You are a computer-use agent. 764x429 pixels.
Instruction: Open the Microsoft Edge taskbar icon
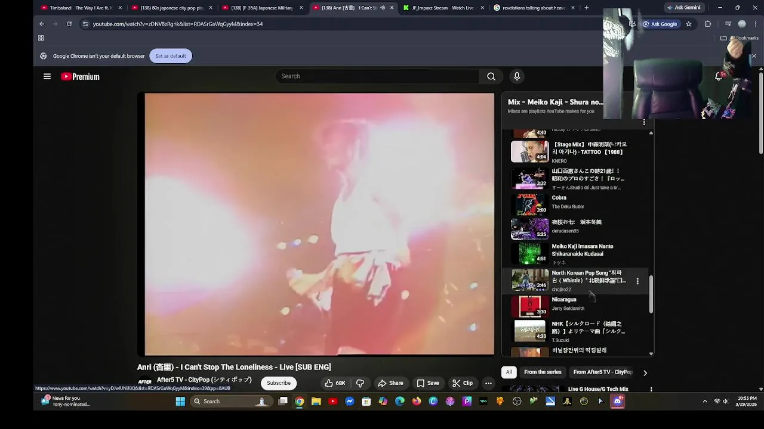click(399, 402)
